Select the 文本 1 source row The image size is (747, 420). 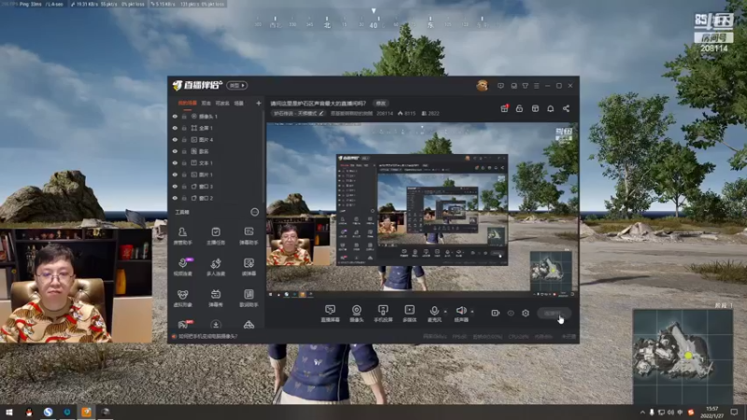(216, 162)
